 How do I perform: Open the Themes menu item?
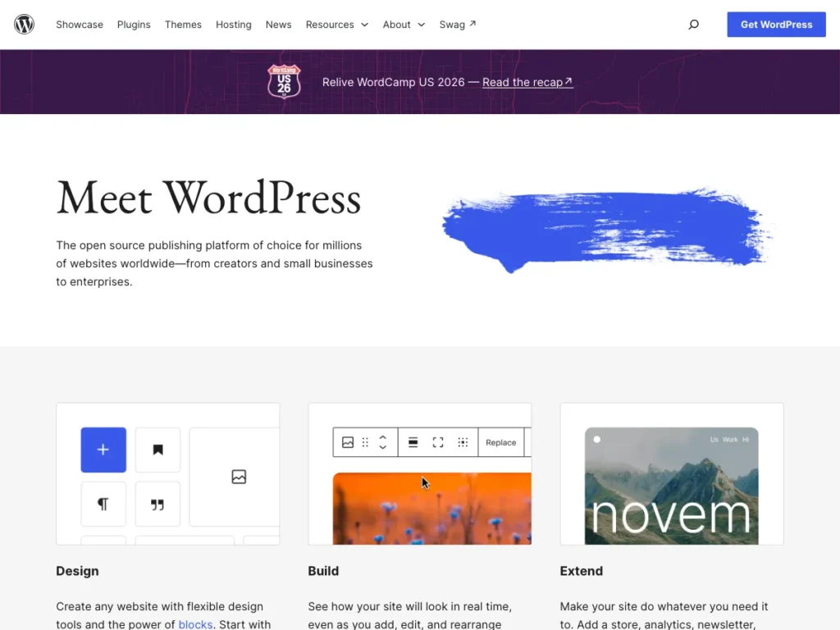click(183, 25)
